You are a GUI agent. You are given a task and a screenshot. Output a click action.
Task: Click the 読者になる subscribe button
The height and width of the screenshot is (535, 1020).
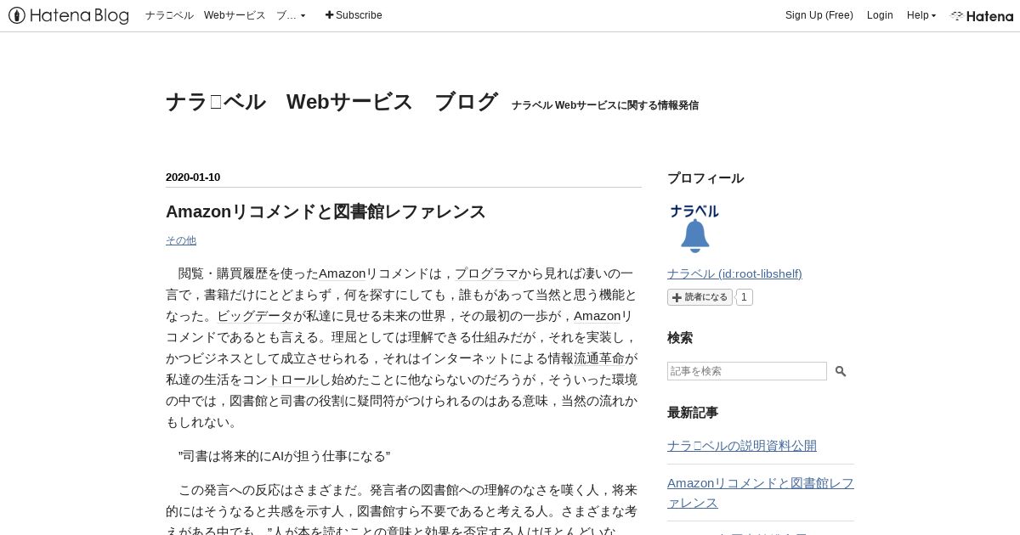tap(700, 297)
